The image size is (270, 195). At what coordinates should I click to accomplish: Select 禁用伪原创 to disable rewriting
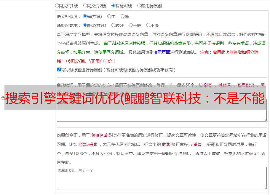(x=139, y=6)
